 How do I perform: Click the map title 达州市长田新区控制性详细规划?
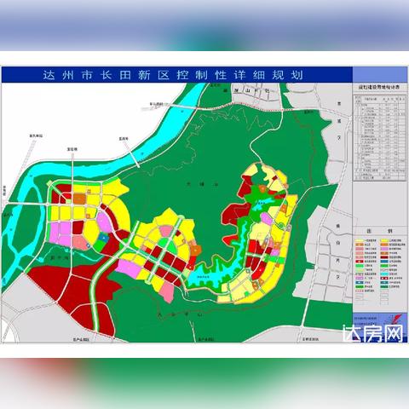click(x=173, y=75)
